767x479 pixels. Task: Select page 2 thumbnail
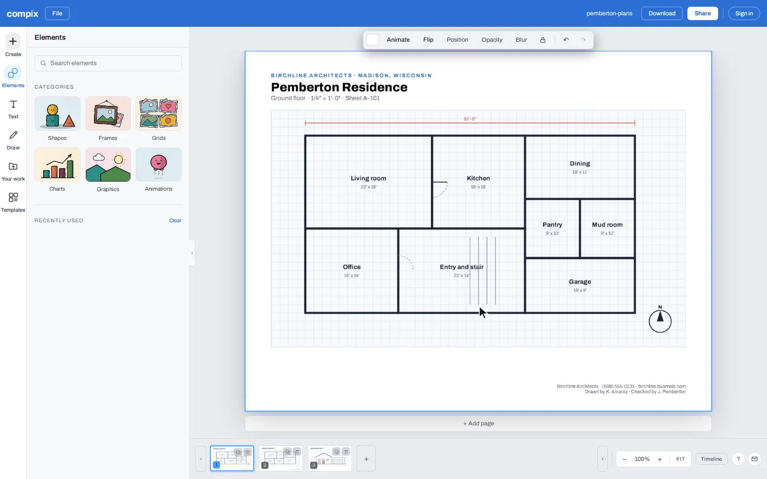coord(281,458)
